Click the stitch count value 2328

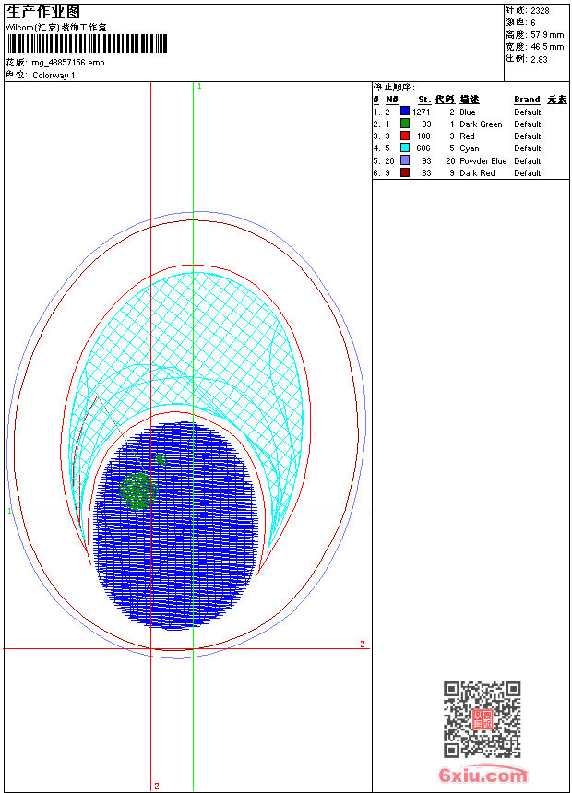(540, 10)
